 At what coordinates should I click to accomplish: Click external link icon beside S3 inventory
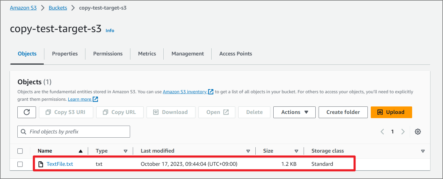(x=211, y=92)
